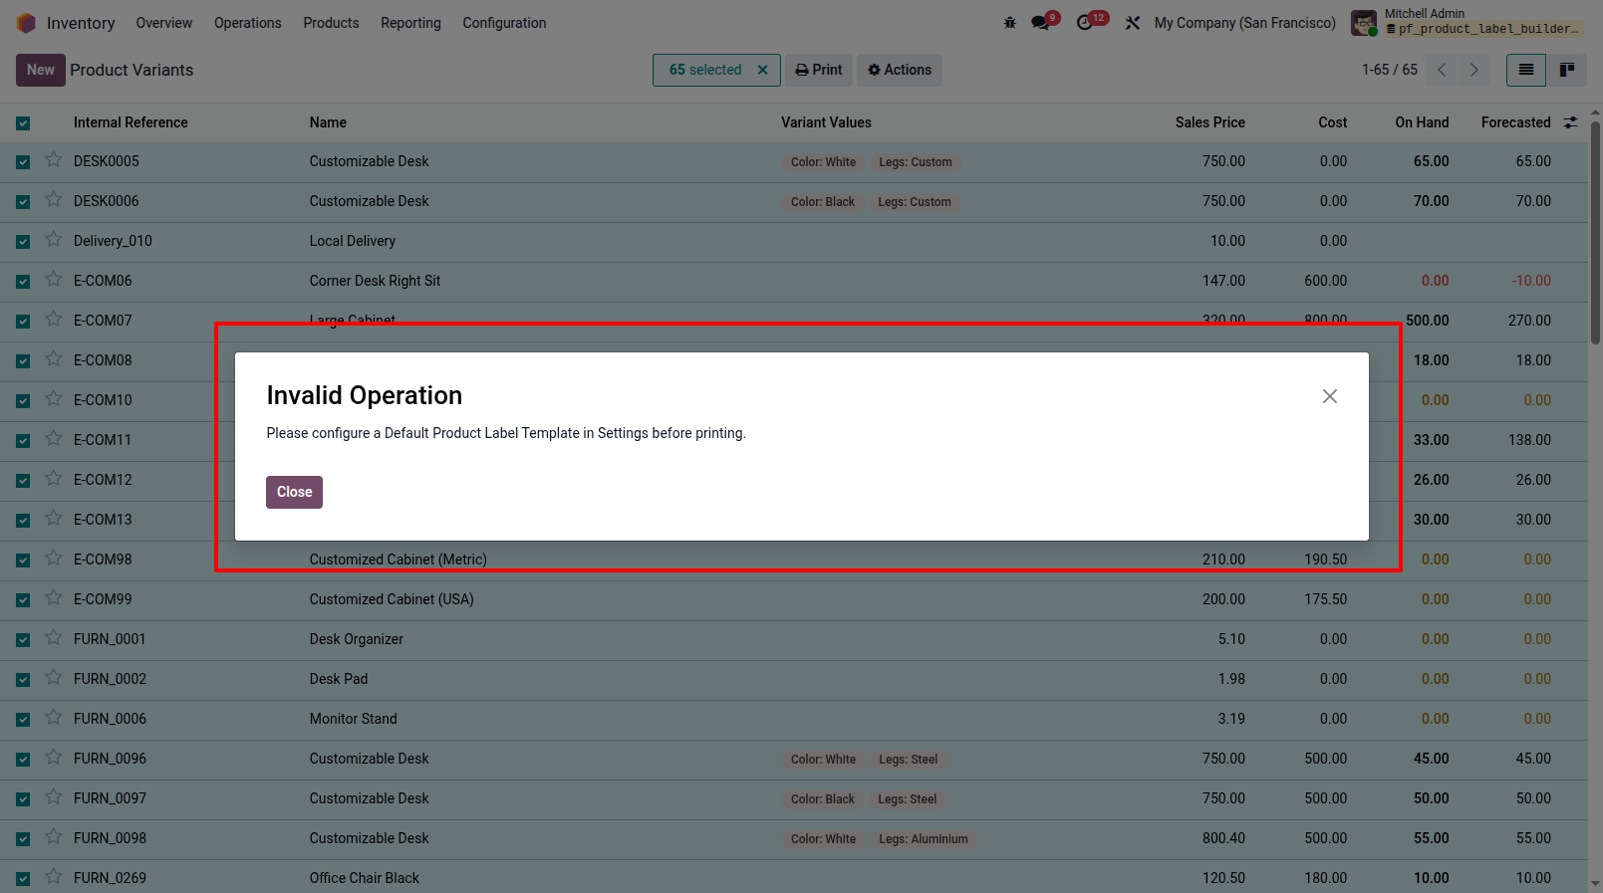Click the pager range 1-65 / 65
The width and height of the screenshot is (1603, 893).
1390,70
